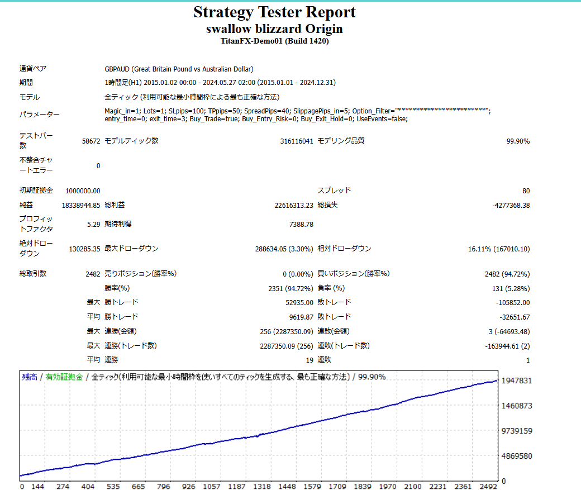Click the 相対ドローダウン label

345,249
